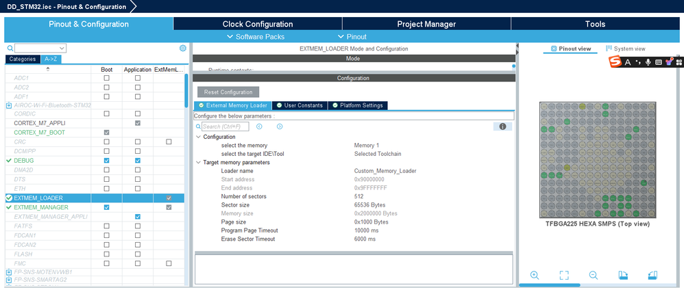
Task: Open the IME soft keyboard
Action: click(659, 63)
